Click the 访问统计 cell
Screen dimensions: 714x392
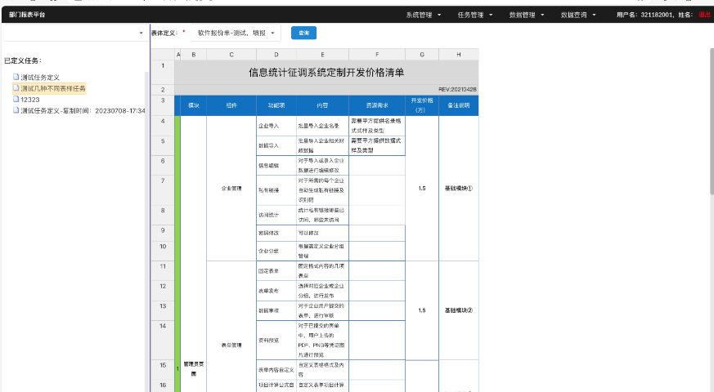pos(276,215)
